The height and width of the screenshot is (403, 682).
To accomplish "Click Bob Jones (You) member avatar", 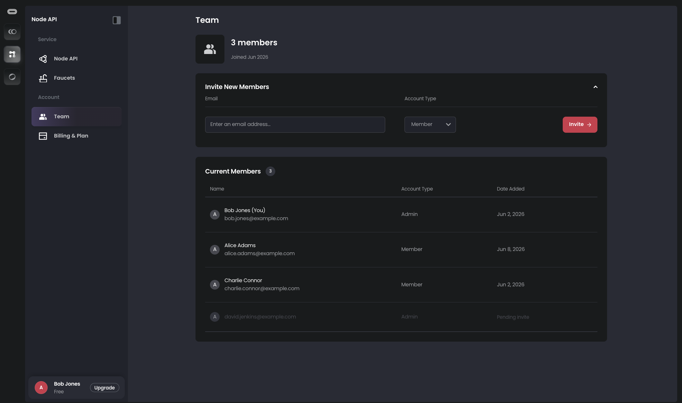I will 215,214.
